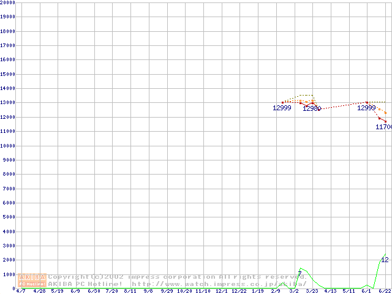Click the olive dashed high-price line peak
The height and width of the screenshot is (294, 392).
point(306,96)
